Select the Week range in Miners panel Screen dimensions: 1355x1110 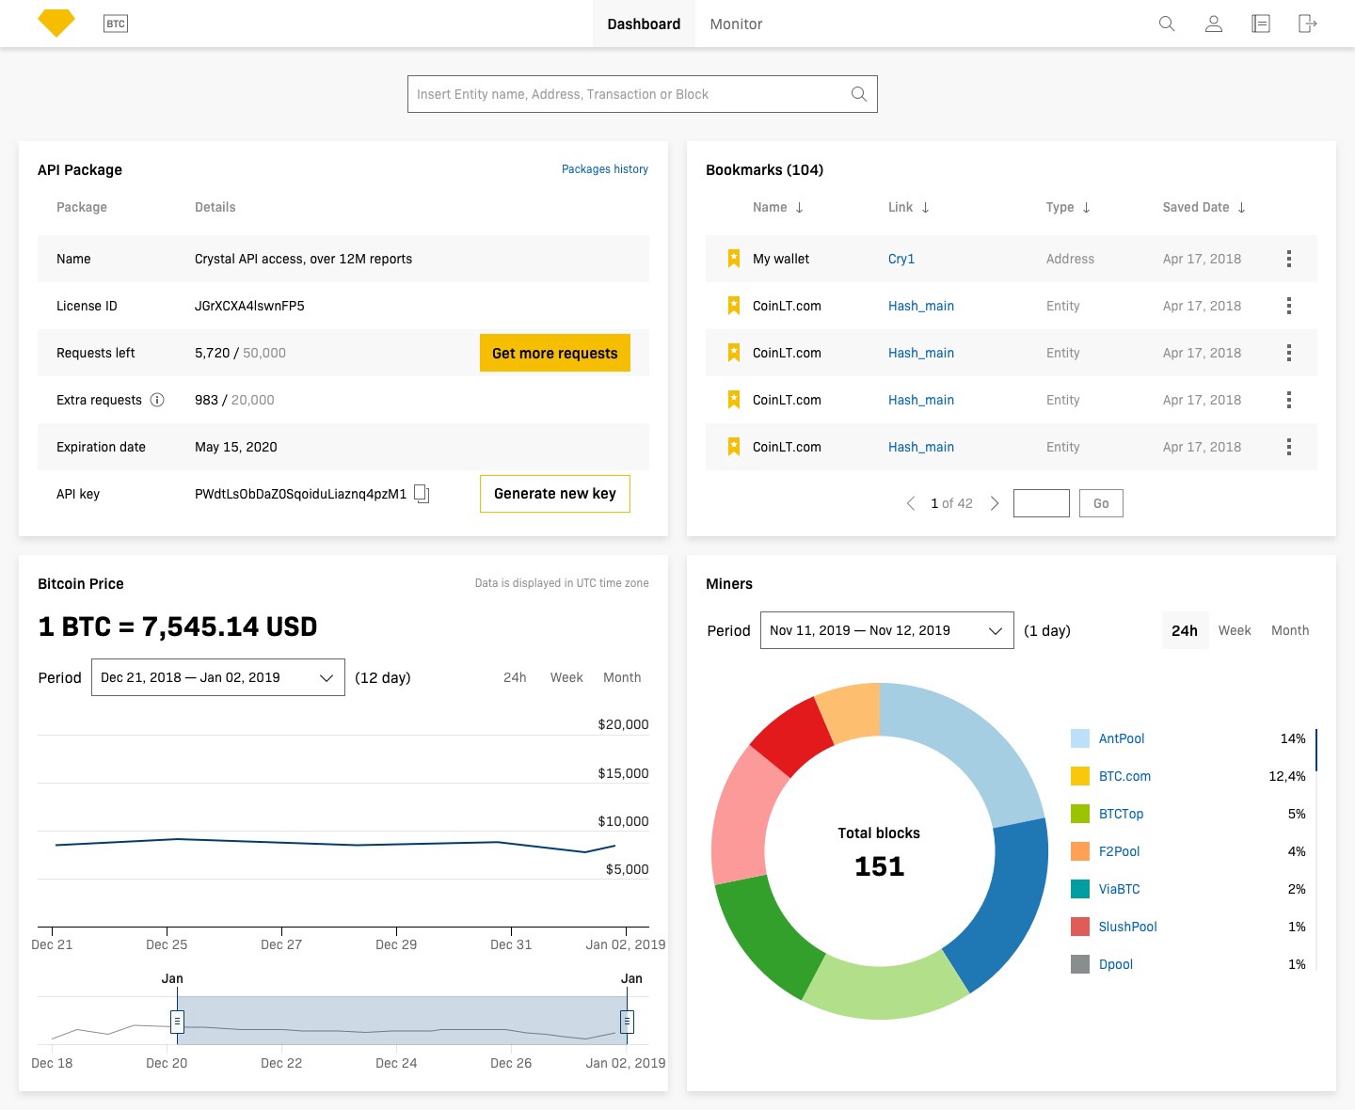[1235, 630]
